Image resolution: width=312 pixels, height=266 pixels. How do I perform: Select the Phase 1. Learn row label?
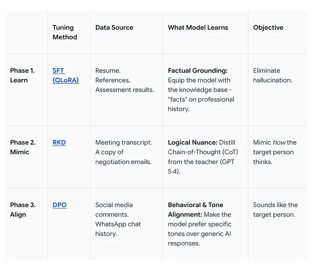(x=22, y=75)
